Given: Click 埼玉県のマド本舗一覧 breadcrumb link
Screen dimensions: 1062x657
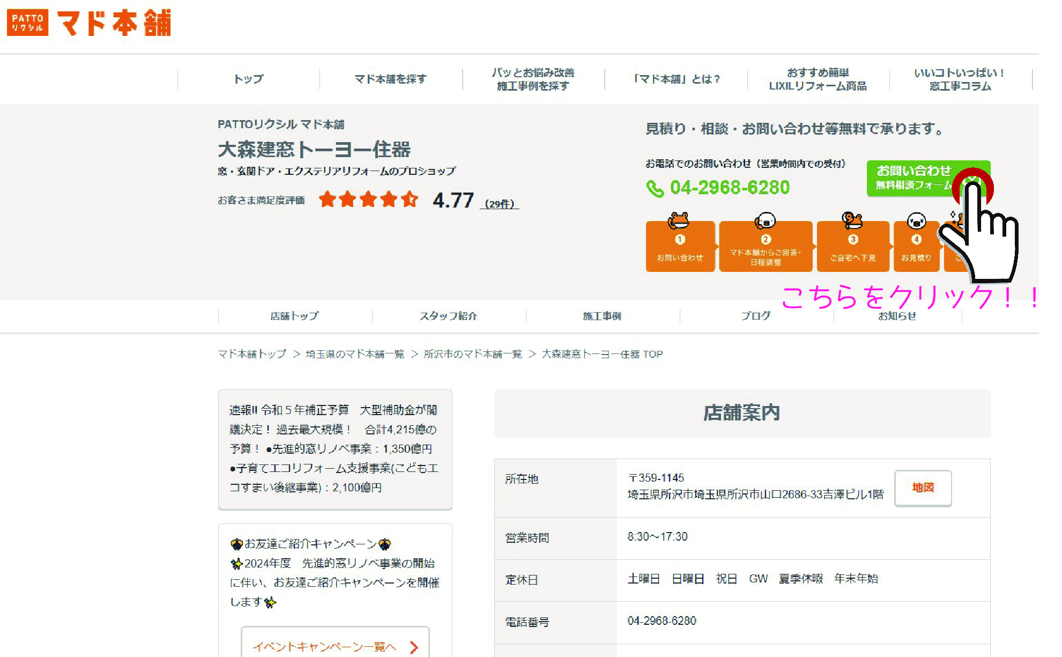Looking at the screenshot, I should point(355,354).
